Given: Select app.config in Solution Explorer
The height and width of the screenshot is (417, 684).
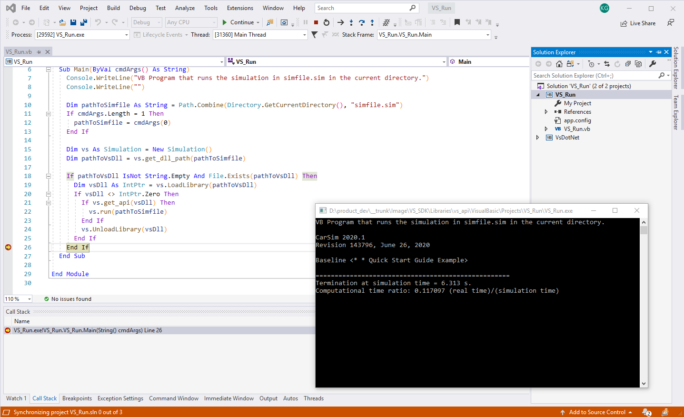Looking at the screenshot, I should click(x=577, y=120).
